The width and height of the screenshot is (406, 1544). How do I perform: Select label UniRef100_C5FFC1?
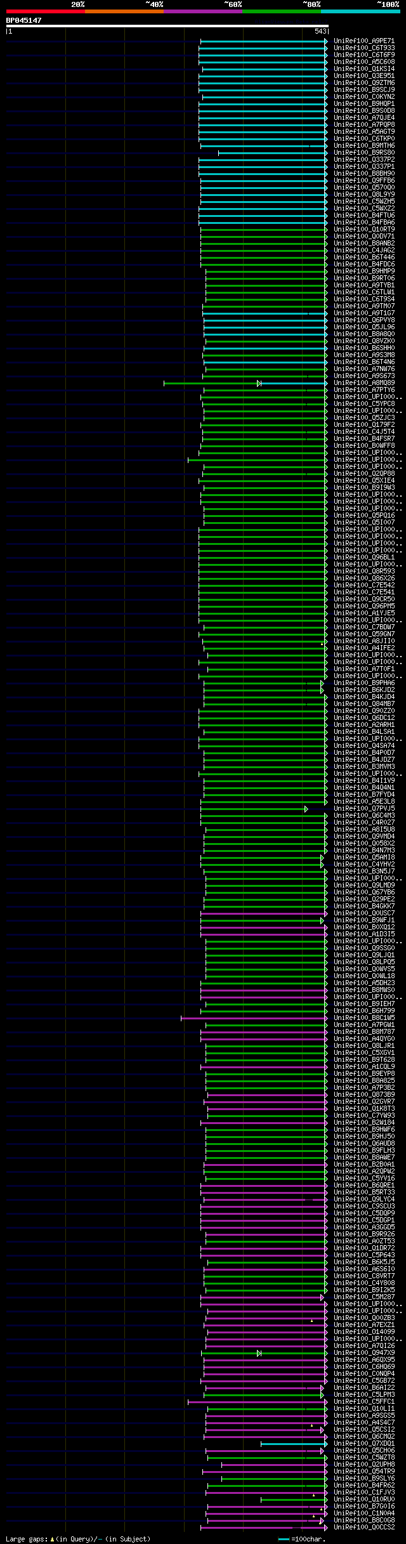364,1402
